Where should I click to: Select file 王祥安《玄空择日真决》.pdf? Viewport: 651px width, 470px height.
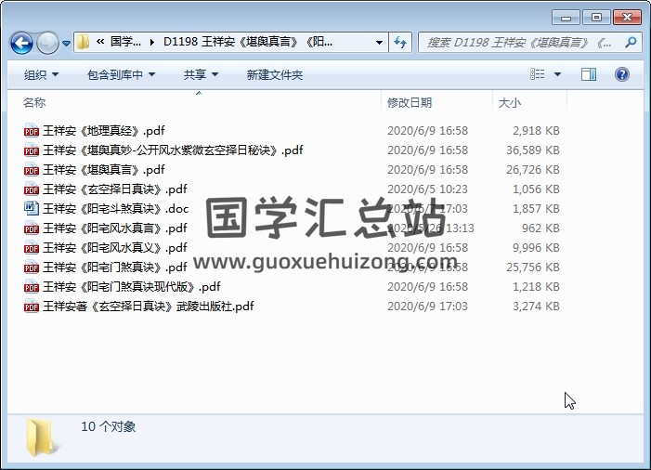(x=115, y=189)
